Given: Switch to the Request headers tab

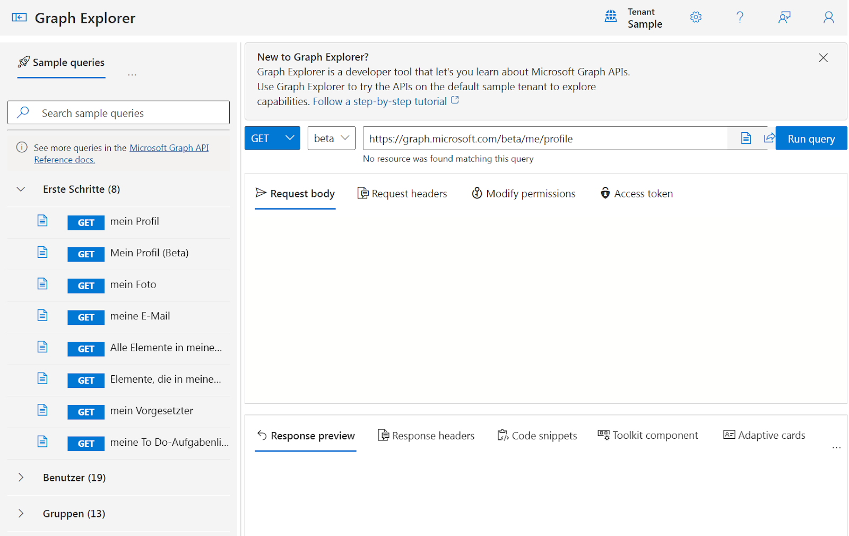Looking at the screenshot, I should coord(402,194).
